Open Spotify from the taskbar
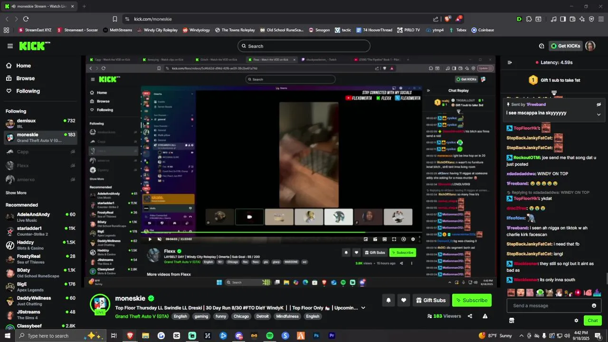608x342 pixels. tap(270, 336)
